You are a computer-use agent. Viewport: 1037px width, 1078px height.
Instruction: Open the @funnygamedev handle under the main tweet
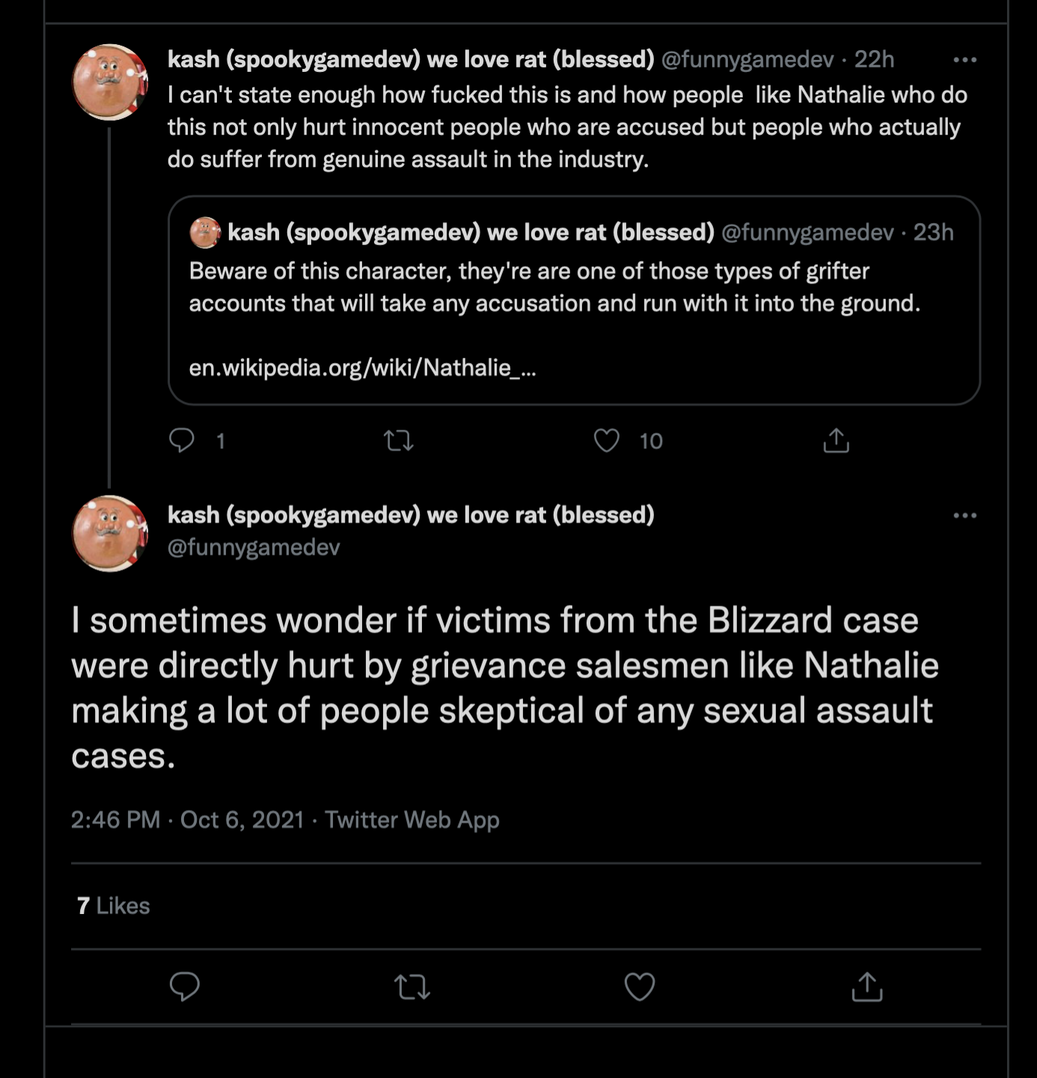coord(254,547)
